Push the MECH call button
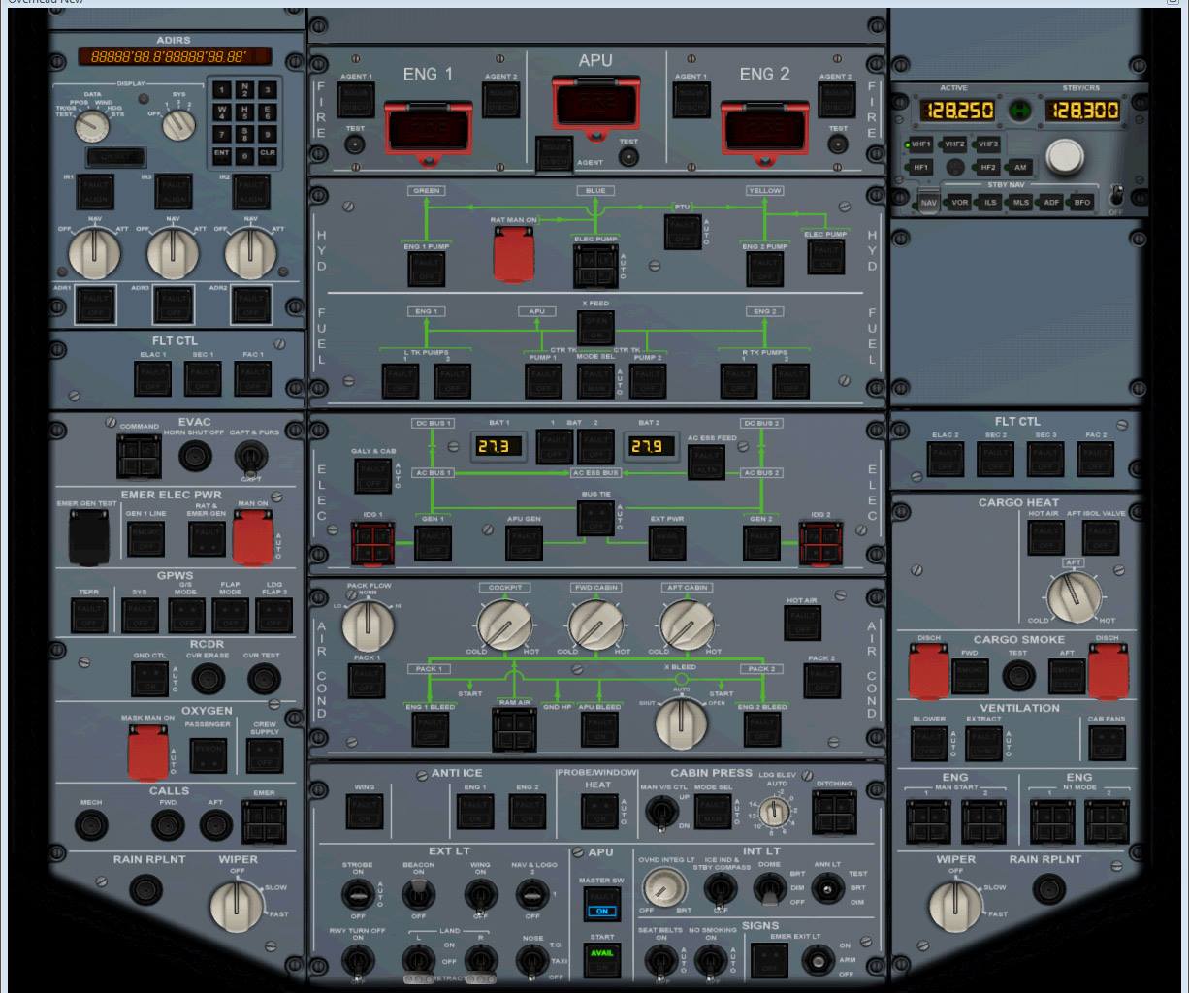1189x993 pixels. [91, 825]
